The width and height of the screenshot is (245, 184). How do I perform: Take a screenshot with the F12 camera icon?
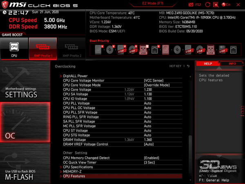click(192, 4)
